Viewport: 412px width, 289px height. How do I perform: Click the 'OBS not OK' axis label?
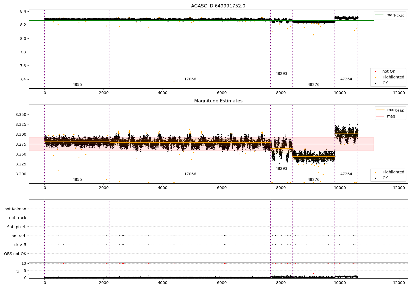click(15, 254)
